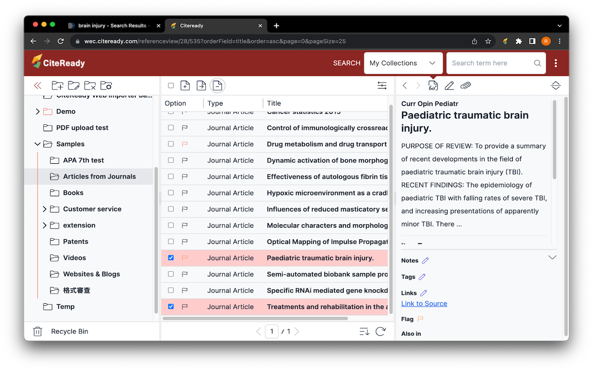
Task: Expand the extension folder
Action: click(44, 225)
